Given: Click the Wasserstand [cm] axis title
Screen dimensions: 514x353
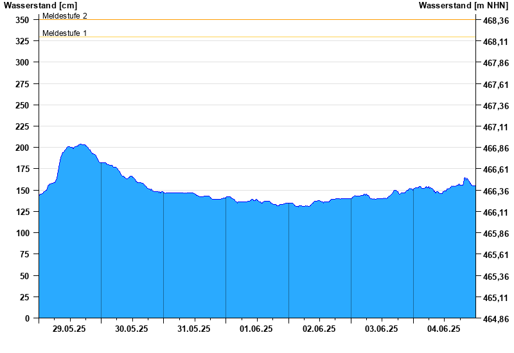Looking at the screenshot, I should (40, 5).
